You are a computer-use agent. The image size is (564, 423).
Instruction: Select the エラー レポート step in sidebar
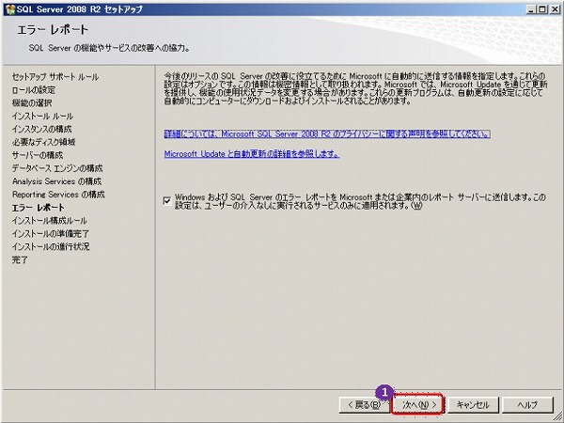pos(39,208)
